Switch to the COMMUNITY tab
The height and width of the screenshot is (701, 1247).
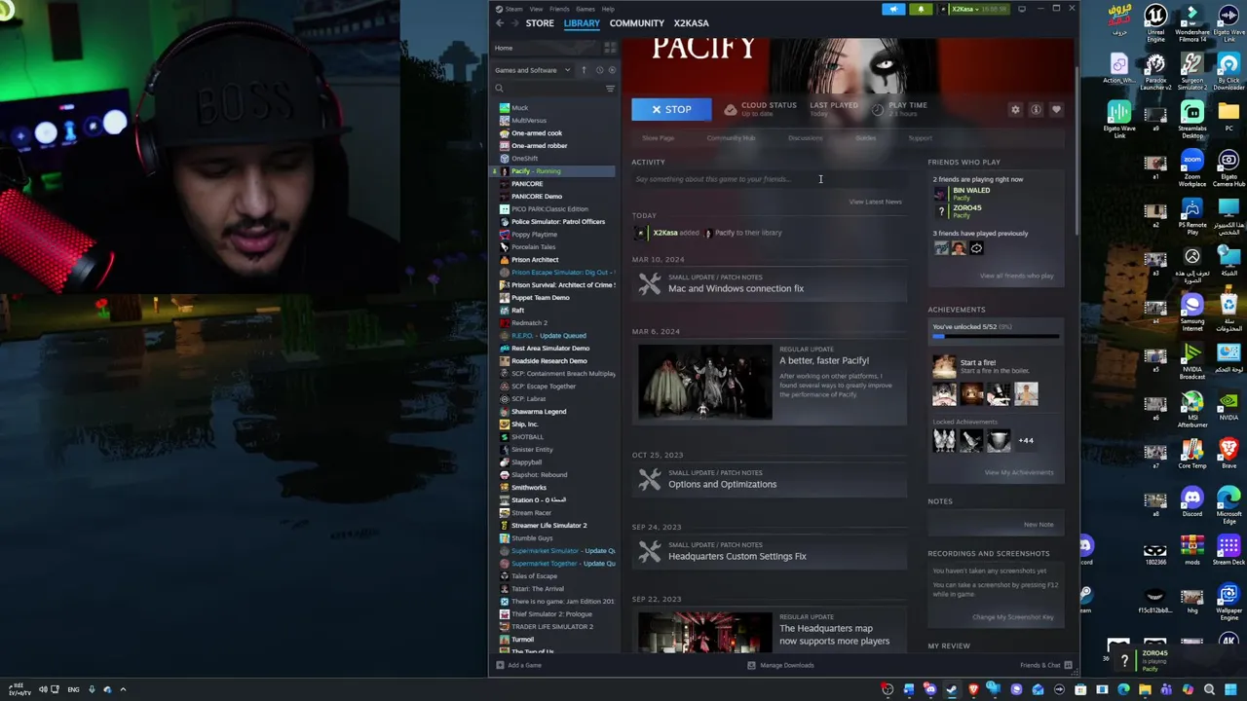pyautogui.click(x=636, y=23)
